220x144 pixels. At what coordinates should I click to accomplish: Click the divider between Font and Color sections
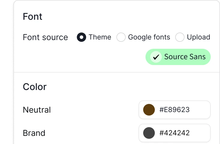pos(117,72)
